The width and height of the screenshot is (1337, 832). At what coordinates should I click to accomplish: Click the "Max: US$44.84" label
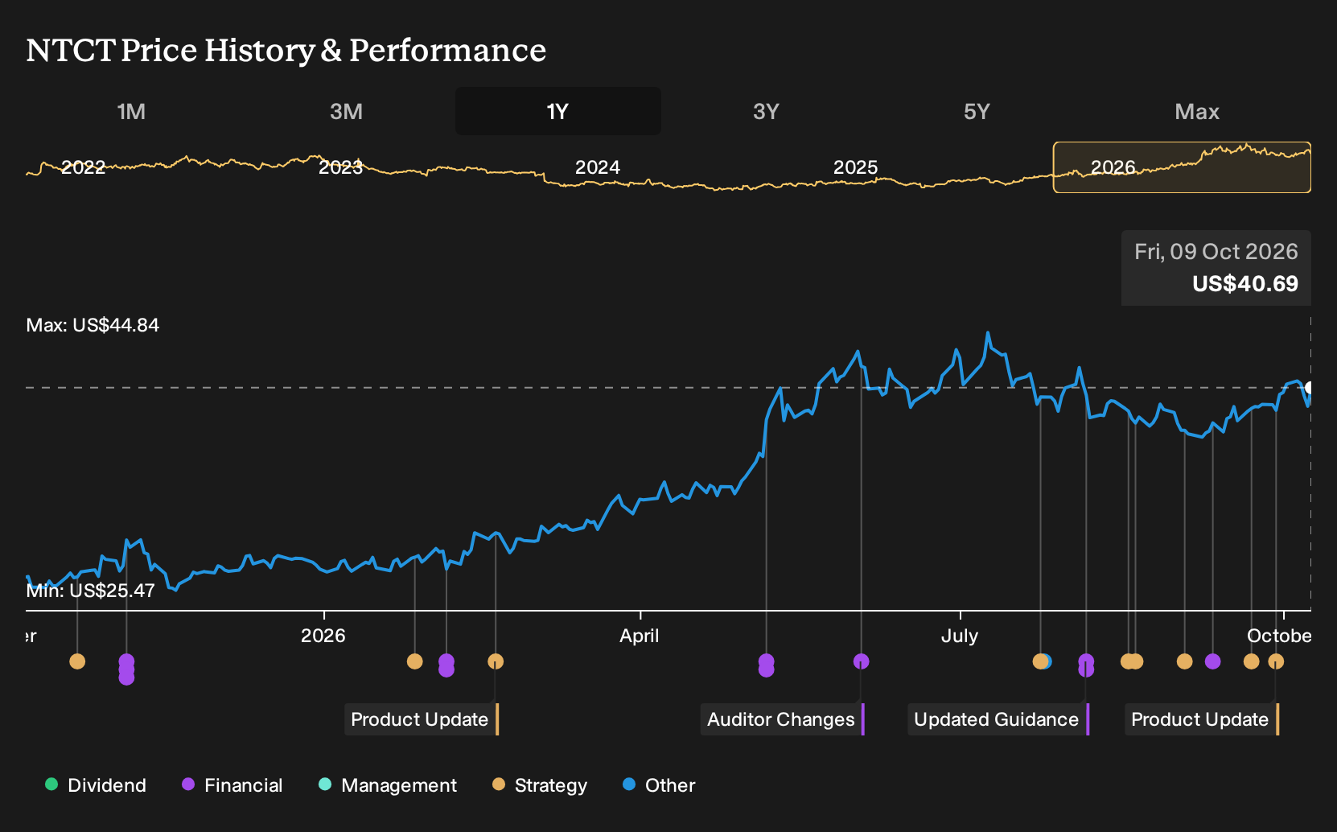(93, 325)
